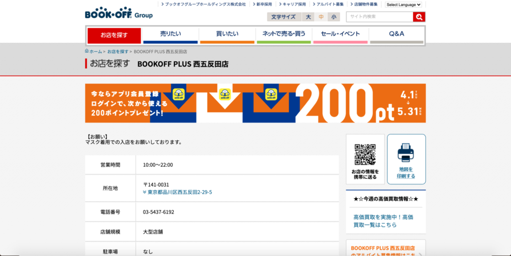Image resolution: width=511 pixels, height=256 pixels.
Task: Open the Q&A navigation tab
Action: coord(397,35)
